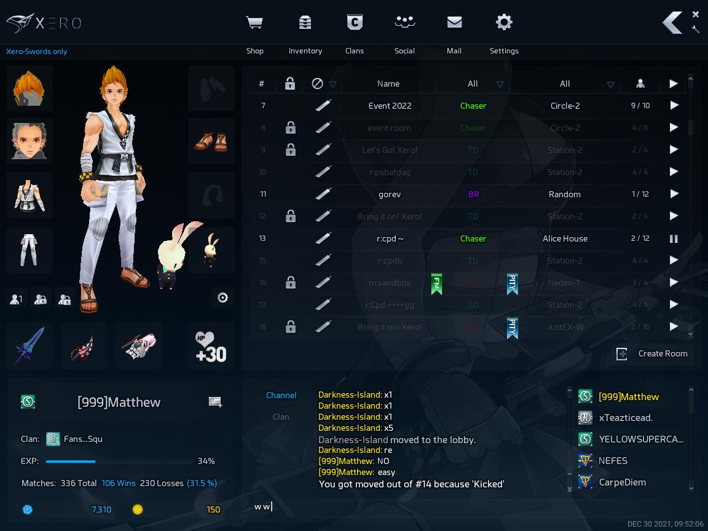
Task: Open the Social people icon
Action: coord(404,23)
